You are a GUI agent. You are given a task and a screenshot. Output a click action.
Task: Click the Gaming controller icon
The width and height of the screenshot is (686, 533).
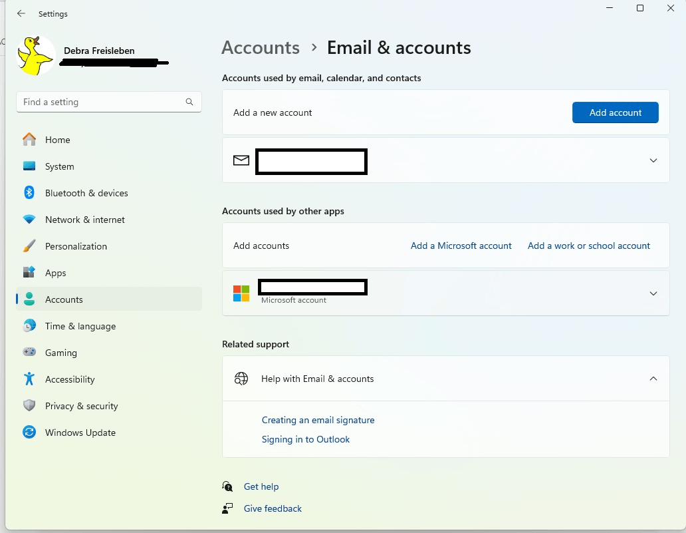point(29,352)
